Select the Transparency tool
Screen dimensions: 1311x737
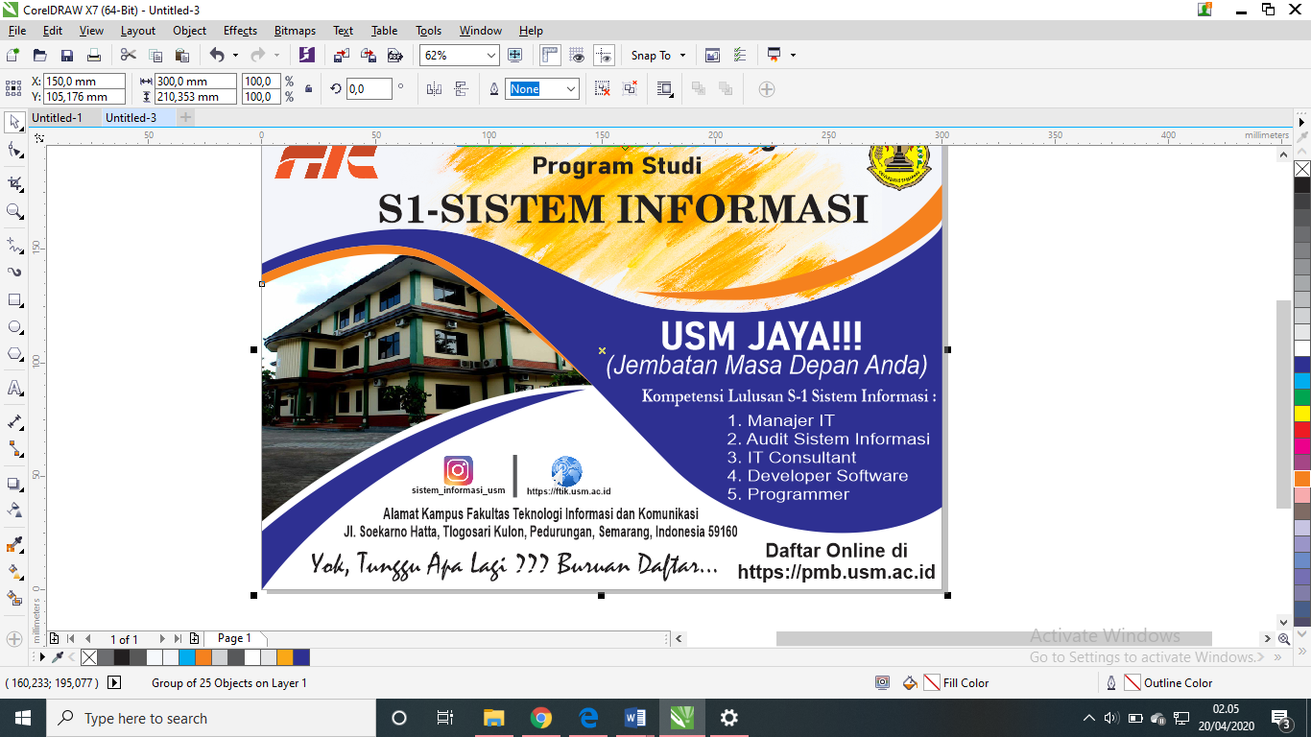coord(14,510)
